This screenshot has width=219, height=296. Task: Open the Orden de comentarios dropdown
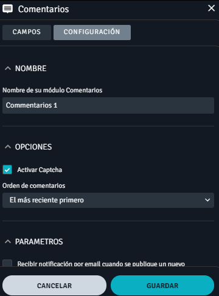coord(108,200)
